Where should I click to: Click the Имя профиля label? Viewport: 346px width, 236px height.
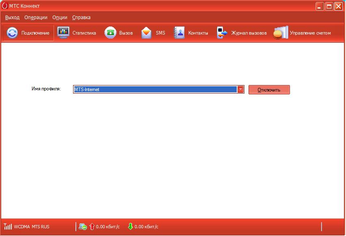pyautogui.click(x=46, y=89)
